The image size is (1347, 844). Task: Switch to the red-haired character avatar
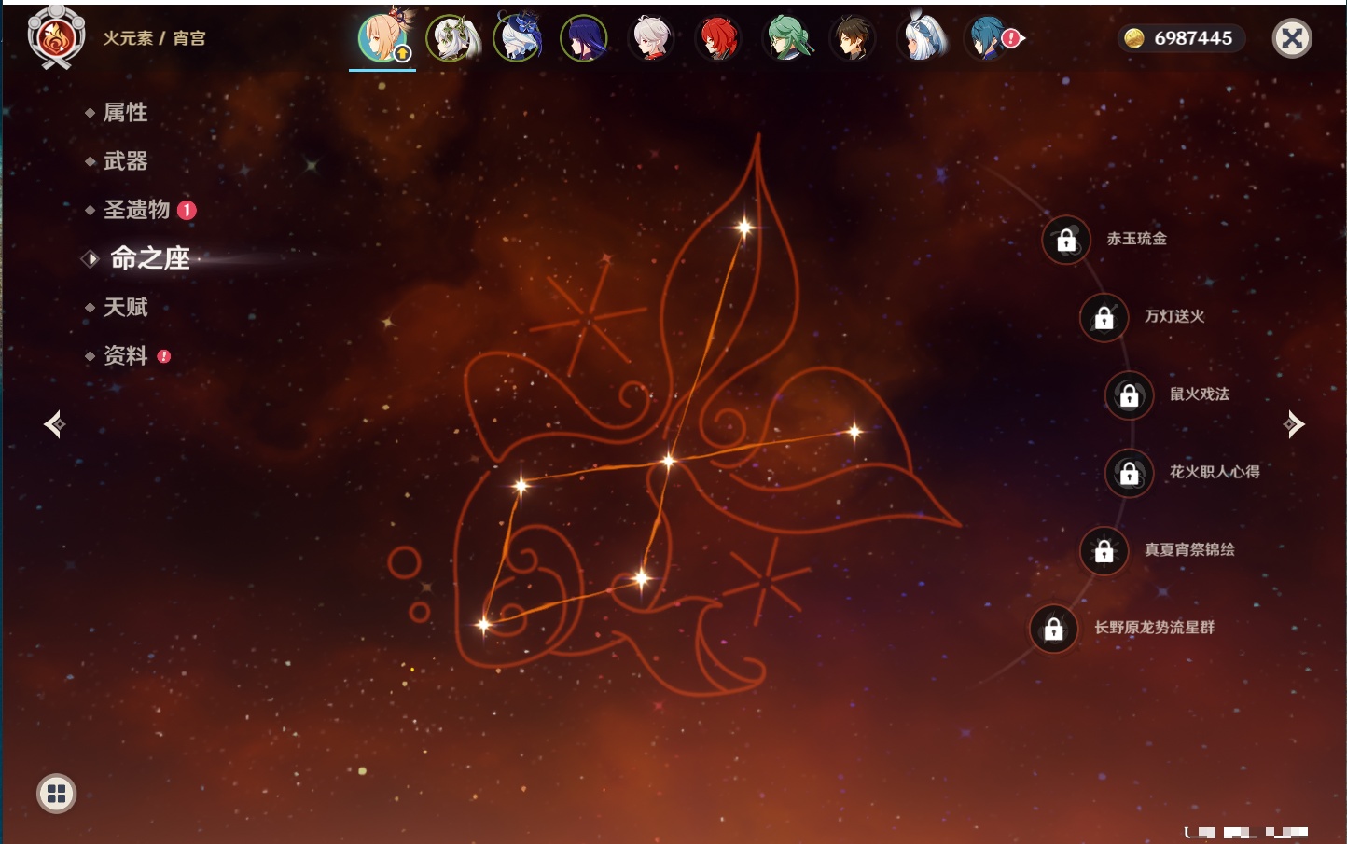point(718,38)
